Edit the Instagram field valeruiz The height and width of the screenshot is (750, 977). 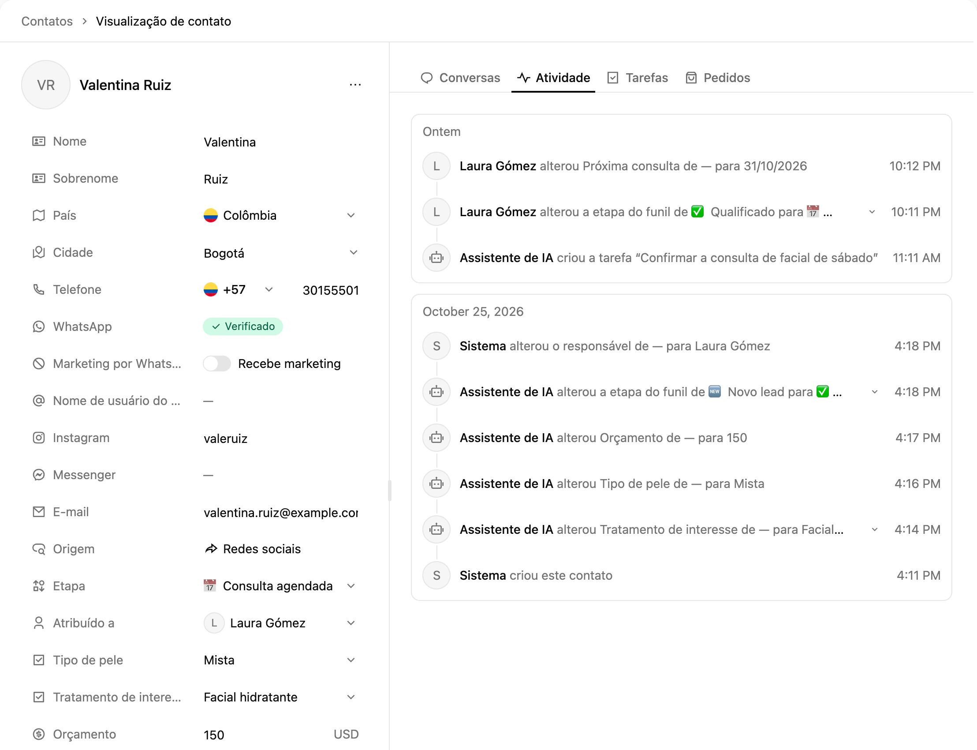(x=281, y=439)
